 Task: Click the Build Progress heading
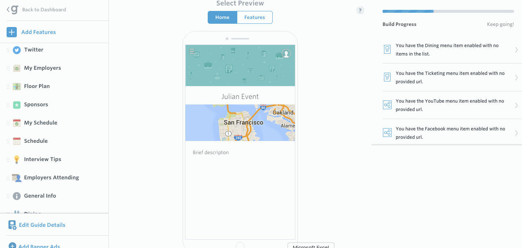[x=399, y=24]
